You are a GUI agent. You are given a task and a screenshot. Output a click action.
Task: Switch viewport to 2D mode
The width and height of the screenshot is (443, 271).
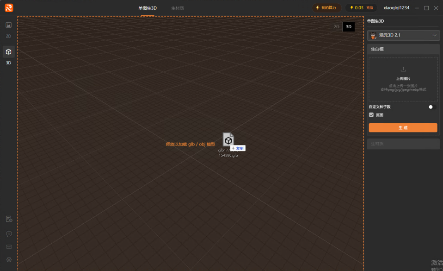tap(336, 26)
